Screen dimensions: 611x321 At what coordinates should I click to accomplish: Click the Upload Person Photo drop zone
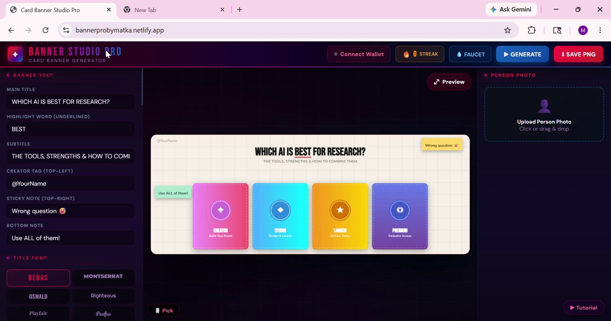pos(544,114)
